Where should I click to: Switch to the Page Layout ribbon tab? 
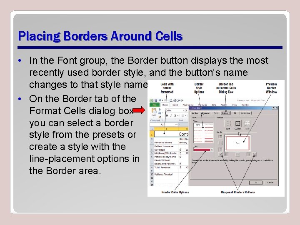point(188,105)
